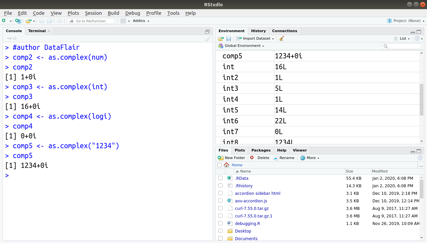The width and height of the screenshot is (427, 243).
Task: Open the workspace panes dropdown arrow
Action: (129, 21)
